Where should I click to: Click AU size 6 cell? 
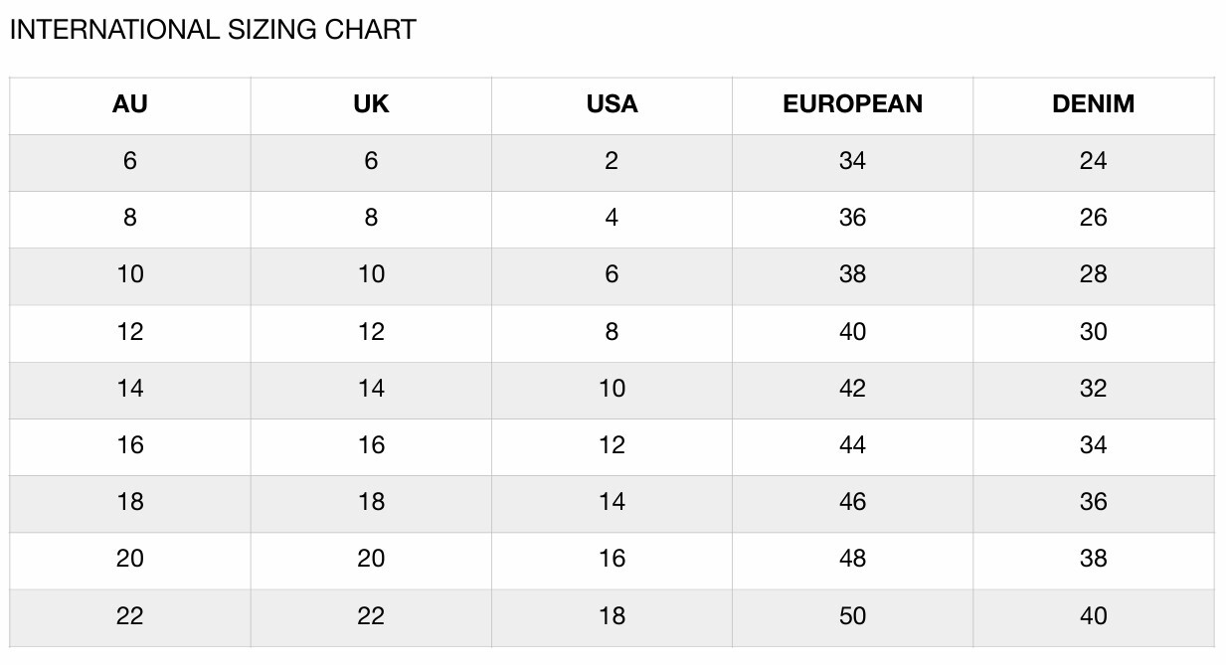(130, 161)
